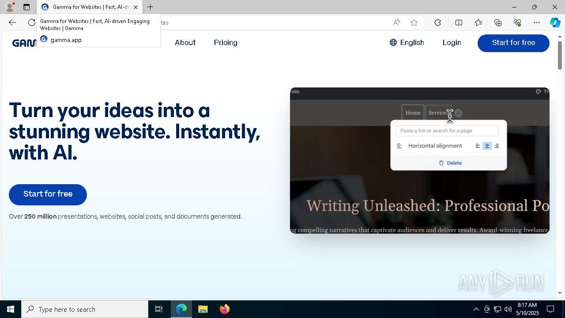
Task: Open Task View on taskbar
Action: click(x=159, y=309)
